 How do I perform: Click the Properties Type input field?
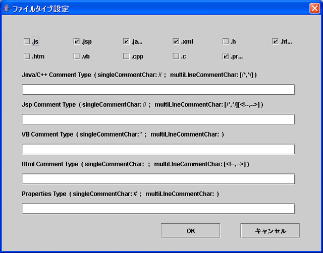[158, 209]
